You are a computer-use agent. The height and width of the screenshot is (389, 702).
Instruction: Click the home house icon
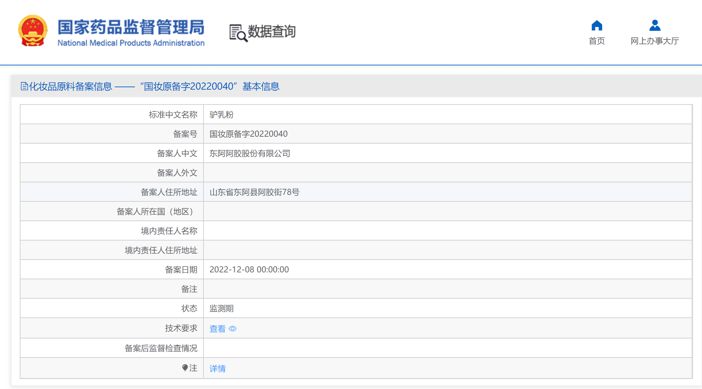[x=597, y=26]
